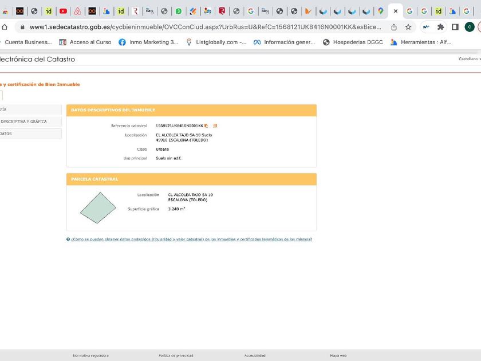Screen dimensions: 481x361
Task: Click the barcode icon beside the cadastral reference
Action: coord(215,125)
